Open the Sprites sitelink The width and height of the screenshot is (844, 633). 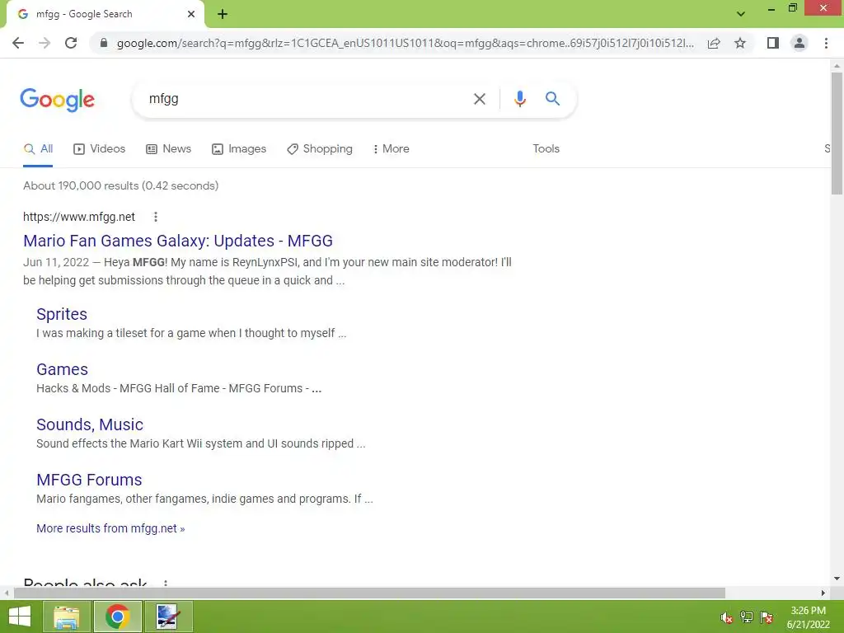61,314
